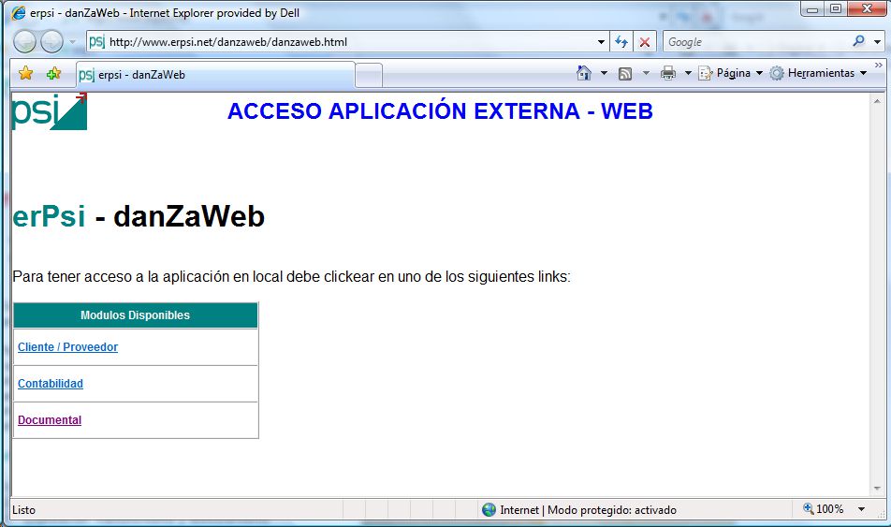Screen dimensions: 891x527
Task: Click the erPsi - danZaWeb title text
Action: [x=139, y=216]
